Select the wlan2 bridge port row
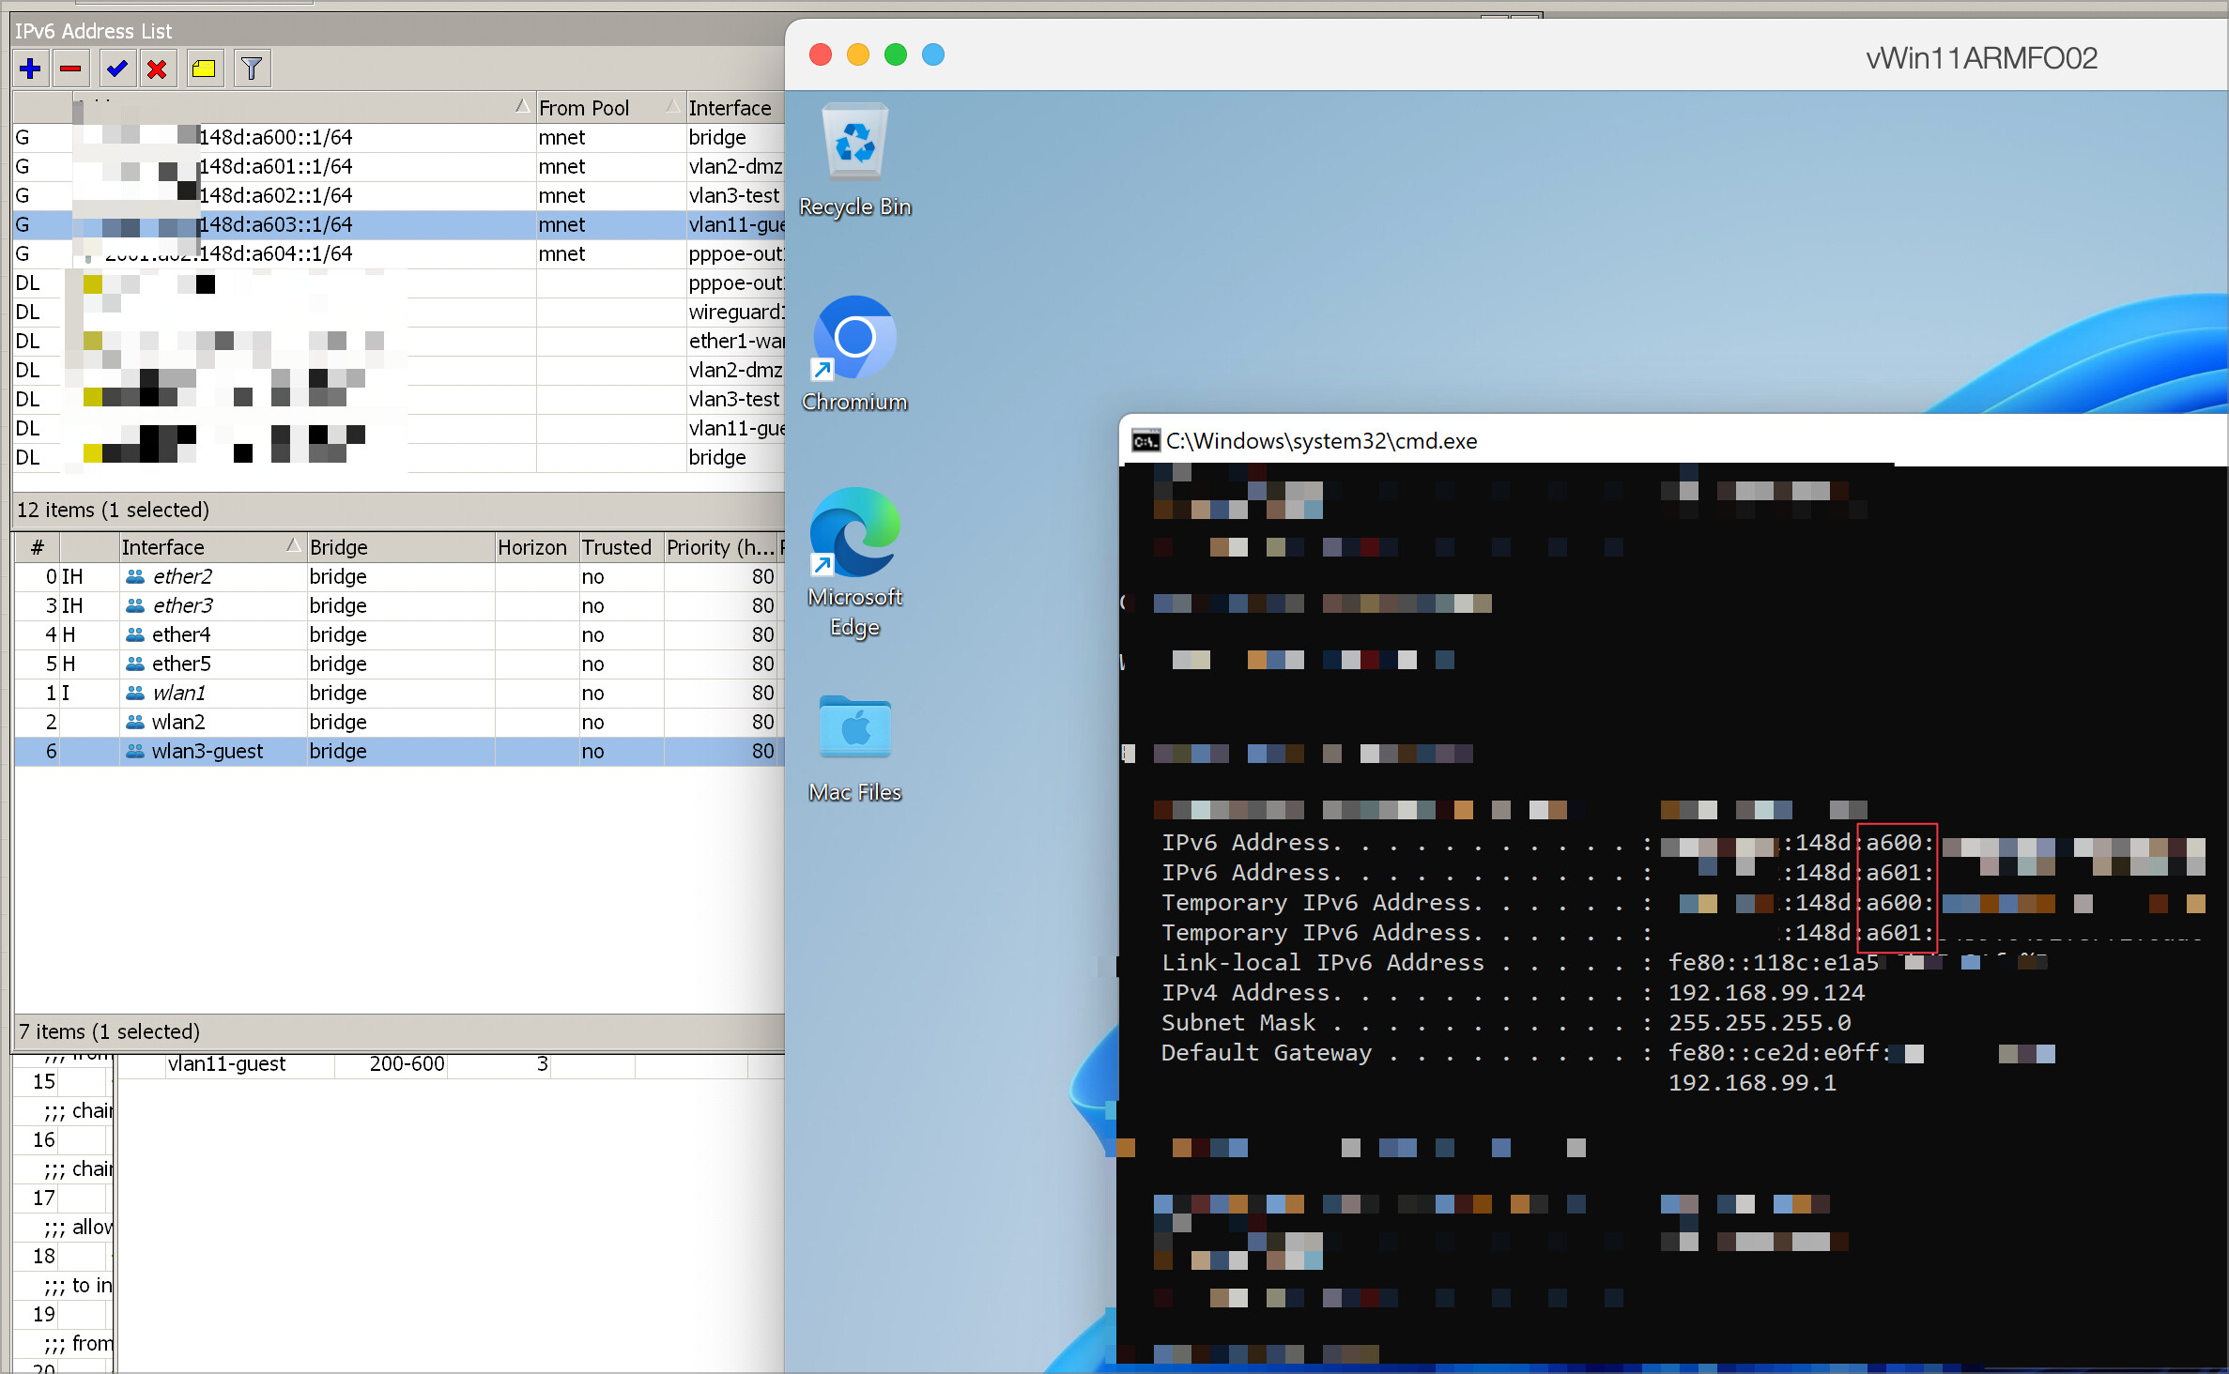The image size is (2229, 1374). pyautogui.click(x=178, y=722)
